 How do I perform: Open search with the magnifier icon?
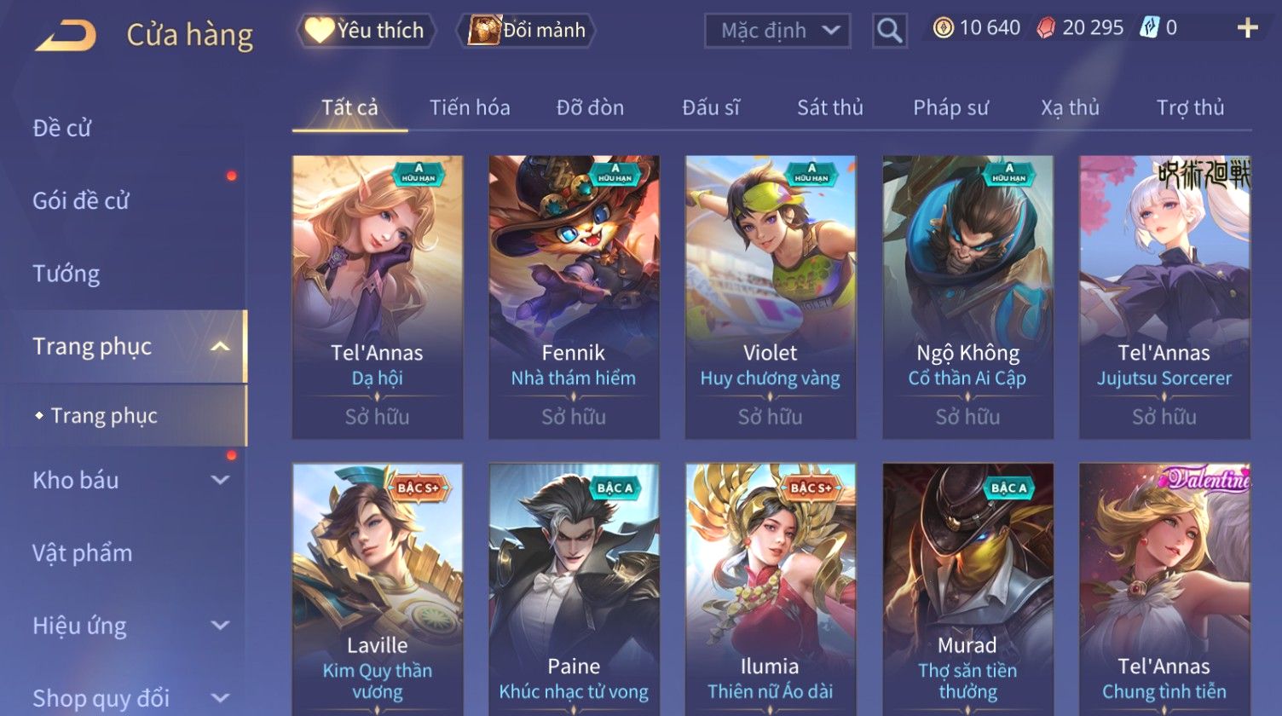click(x=889, y=31)
